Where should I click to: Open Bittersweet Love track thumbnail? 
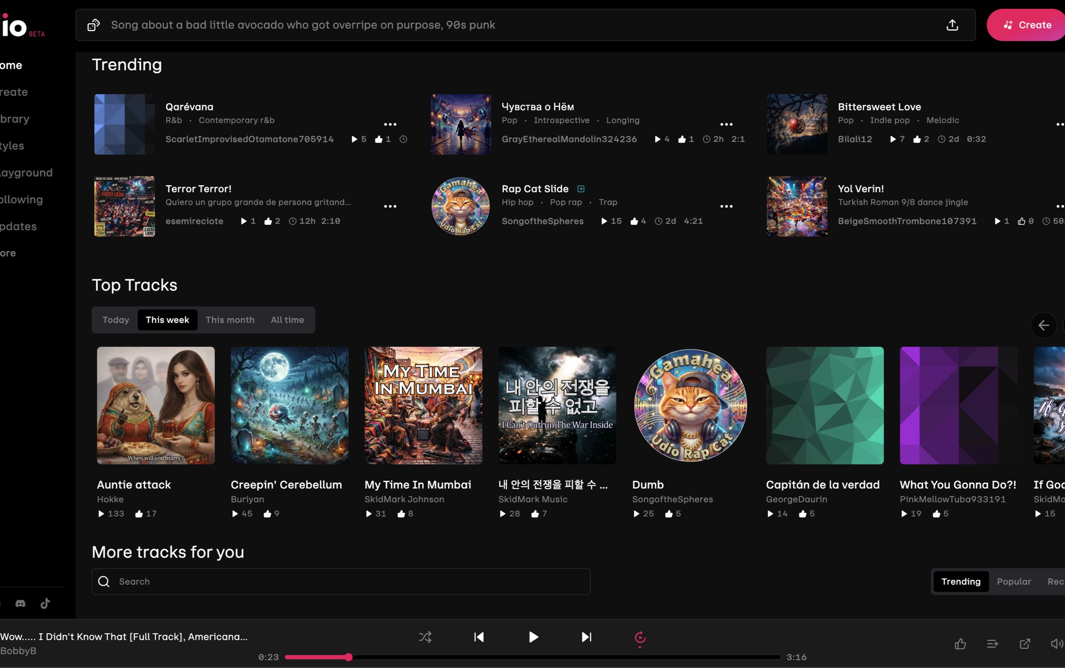tap(797, 124)
